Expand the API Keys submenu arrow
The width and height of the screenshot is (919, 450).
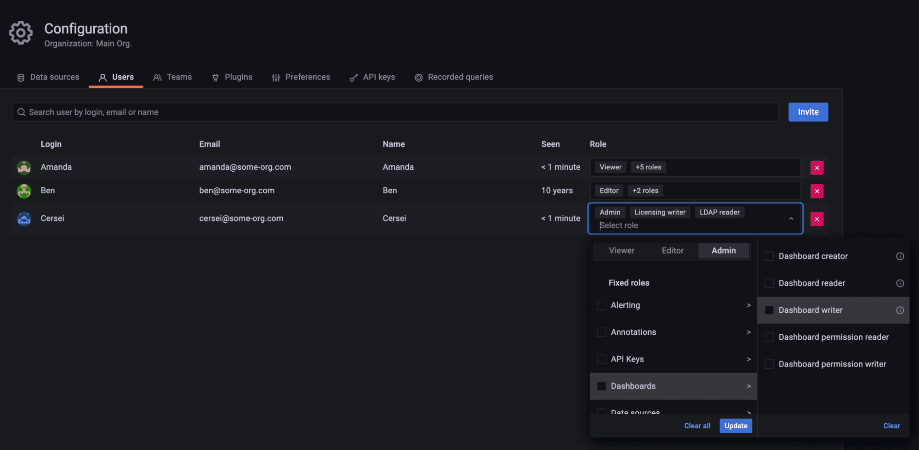pyautogui.click(x=748, y=359)
